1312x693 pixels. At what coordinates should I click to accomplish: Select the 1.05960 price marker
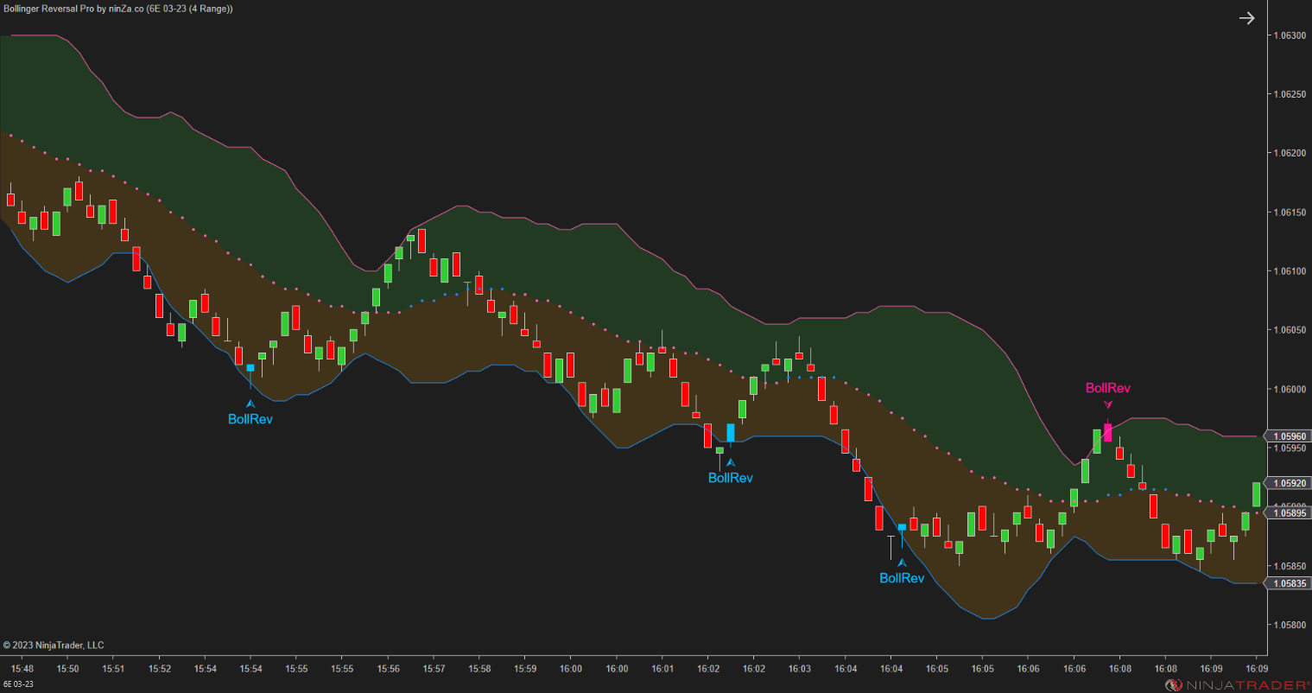pos(1288,436)
